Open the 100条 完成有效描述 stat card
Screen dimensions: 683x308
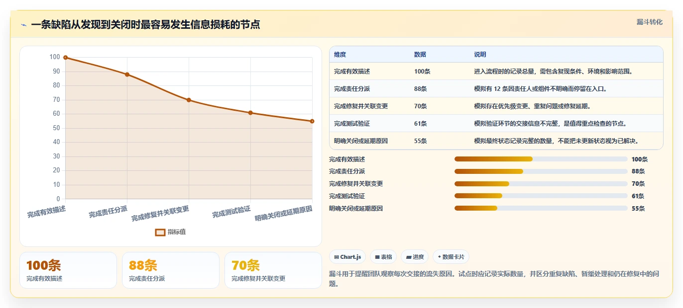[68, 270]
